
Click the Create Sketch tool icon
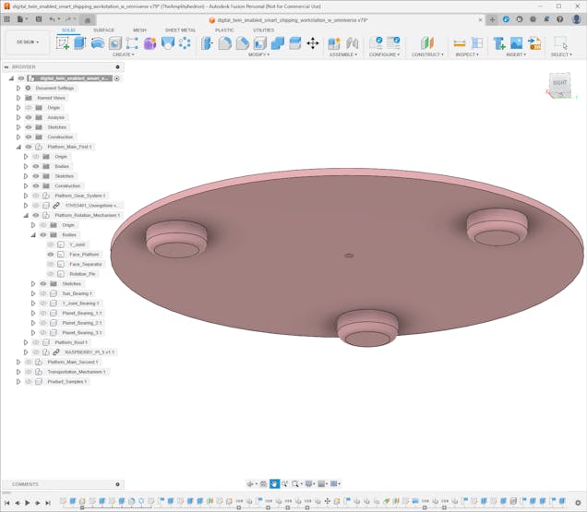(x=63, y=43)
